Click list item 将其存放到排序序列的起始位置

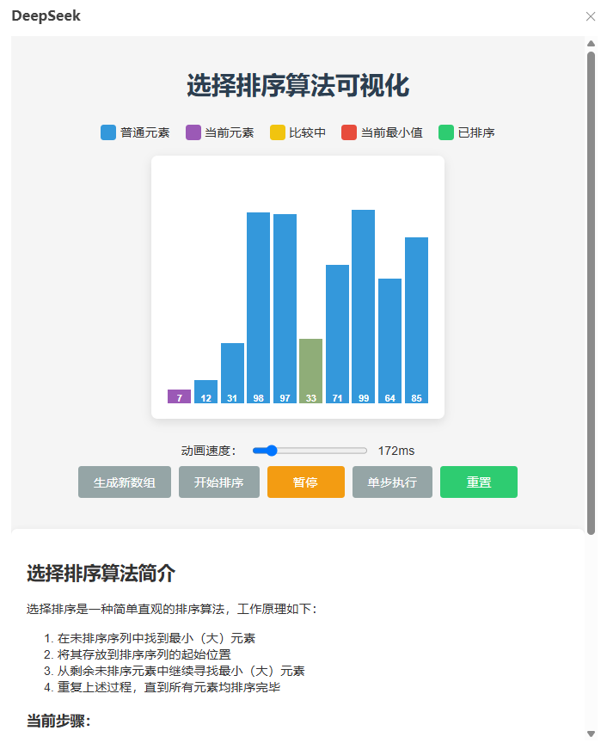point(144,654)
